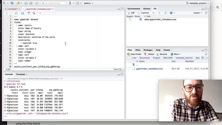Sort files by the Size column header
The width and height of the screenshot is (222, 125).
point(173,61)
